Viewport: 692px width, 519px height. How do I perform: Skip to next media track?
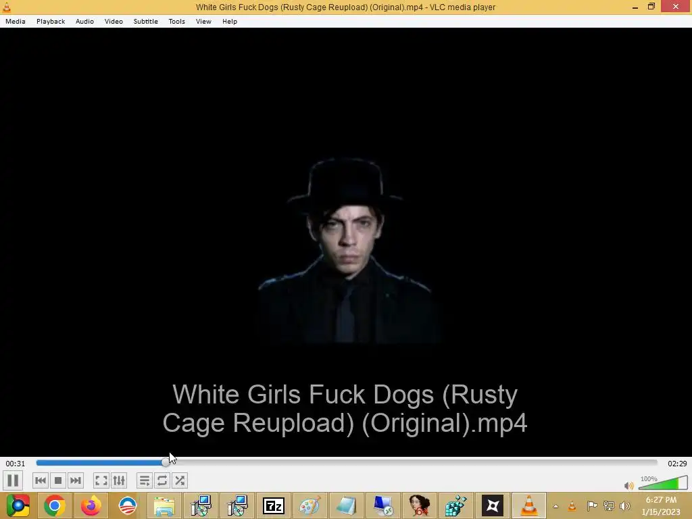click(x=76, y=480)
